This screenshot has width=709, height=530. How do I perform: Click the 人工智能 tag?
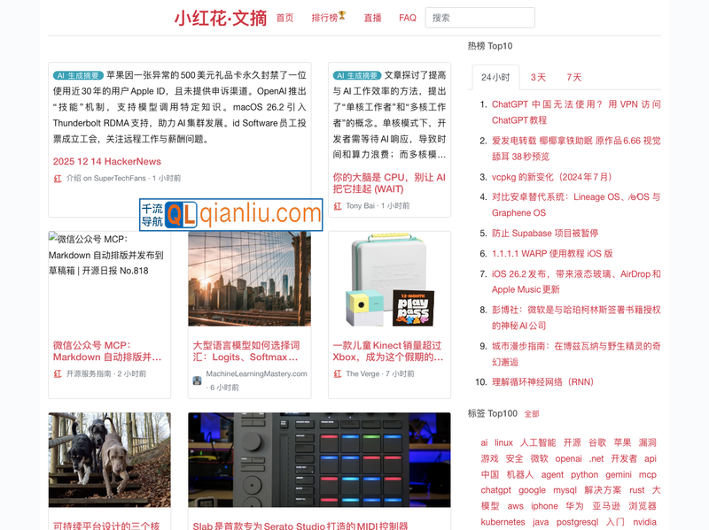(x=537, y=442)
